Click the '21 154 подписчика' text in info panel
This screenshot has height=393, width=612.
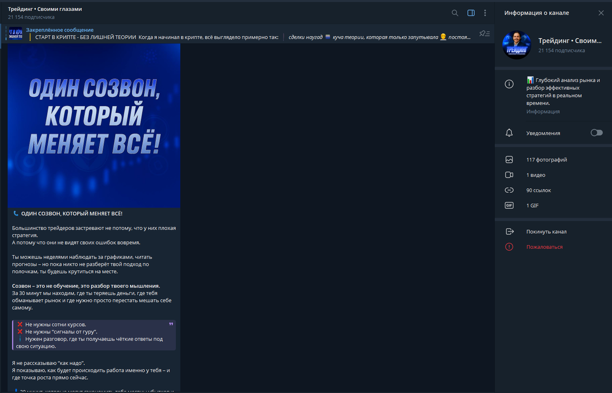click(562, 50)
